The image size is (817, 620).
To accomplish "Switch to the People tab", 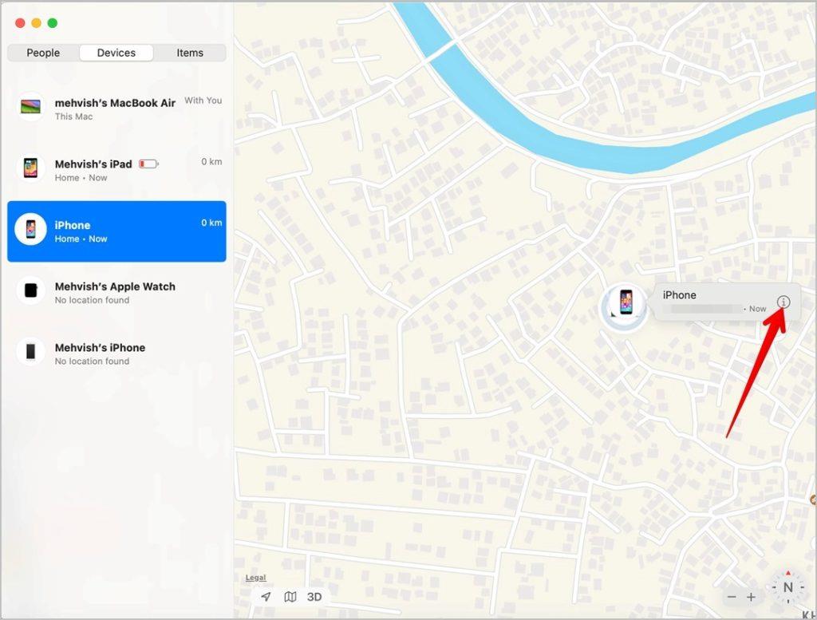I will [43, 53].
